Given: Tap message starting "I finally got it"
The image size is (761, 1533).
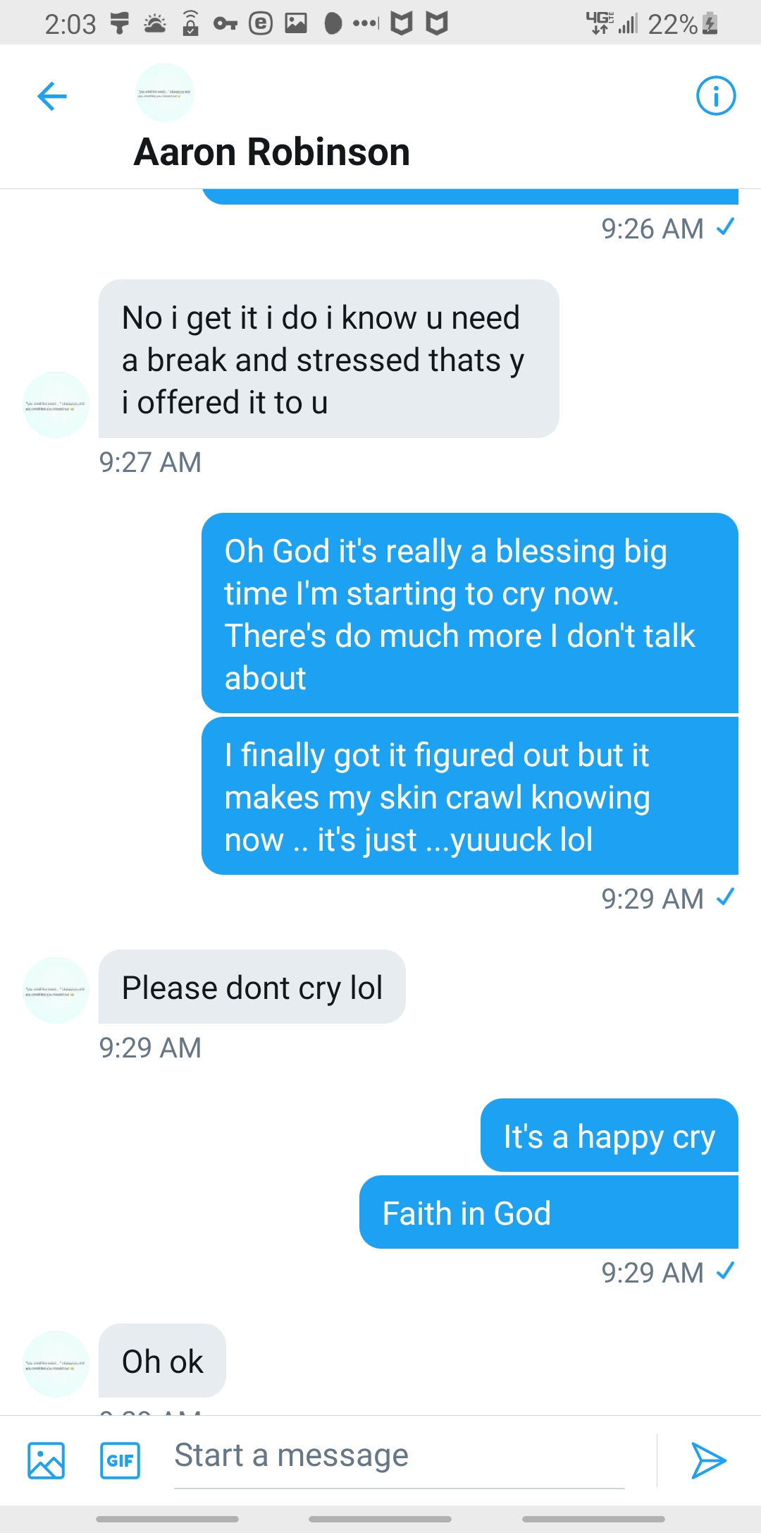Looking at the screenshot, I should [x=469, y=796].
